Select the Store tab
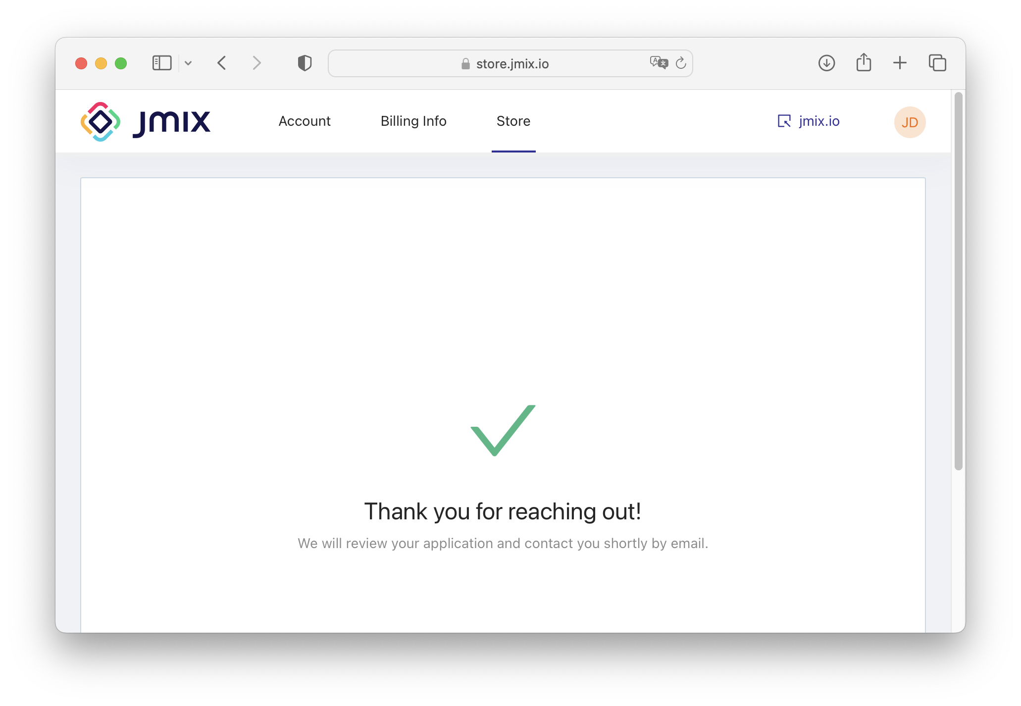1021x706 pixels. [x=512, y=121]
